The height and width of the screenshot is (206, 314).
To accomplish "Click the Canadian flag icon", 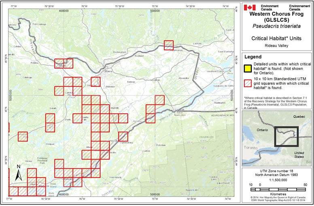I will (x=250, y=7).
